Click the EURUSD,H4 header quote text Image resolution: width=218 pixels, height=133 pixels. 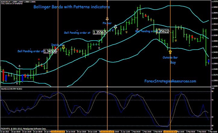tap(18, 2)
